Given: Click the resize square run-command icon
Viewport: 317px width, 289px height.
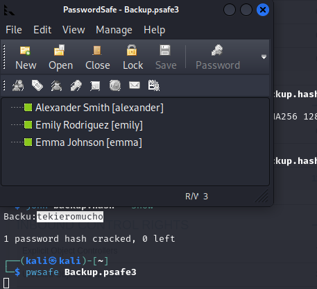Looking at the screenshot, I should coord(95,85).
